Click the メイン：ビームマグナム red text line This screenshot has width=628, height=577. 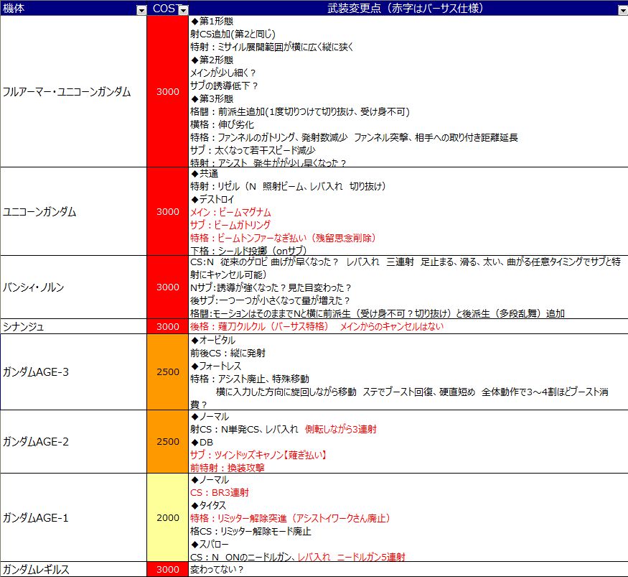(x=230, y=212)
